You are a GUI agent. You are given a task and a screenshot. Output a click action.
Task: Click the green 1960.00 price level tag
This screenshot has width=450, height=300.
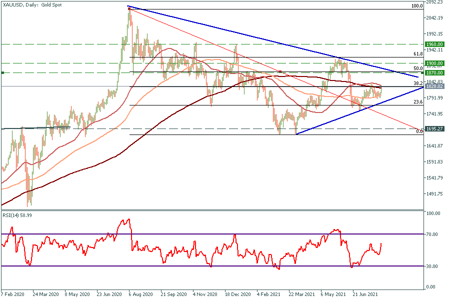tap(434, 44)
